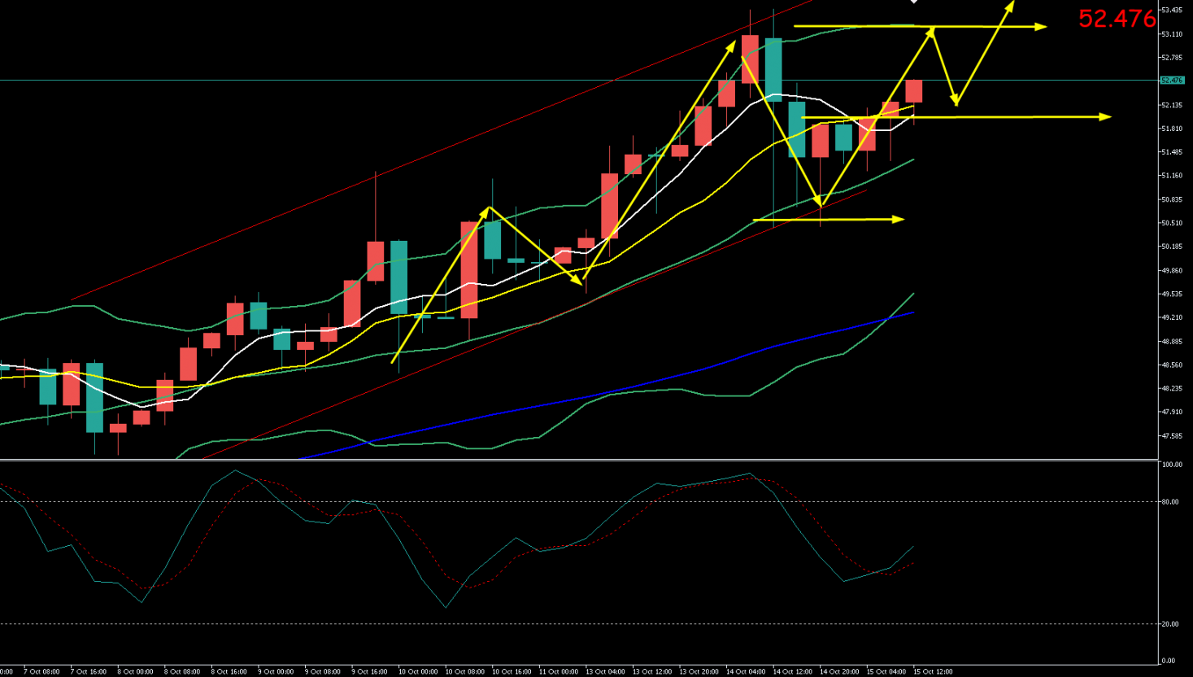Click the 8 Oct 00:00 time axis label

click(135, 672)
